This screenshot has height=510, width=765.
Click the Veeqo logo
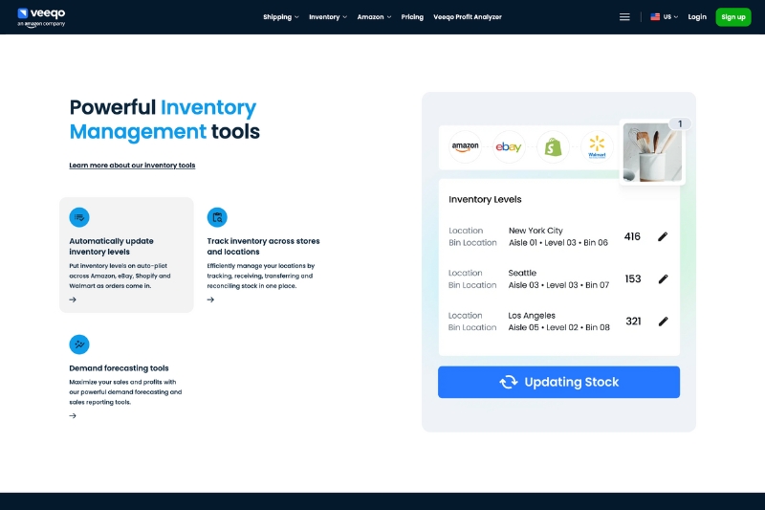point(41,17)
